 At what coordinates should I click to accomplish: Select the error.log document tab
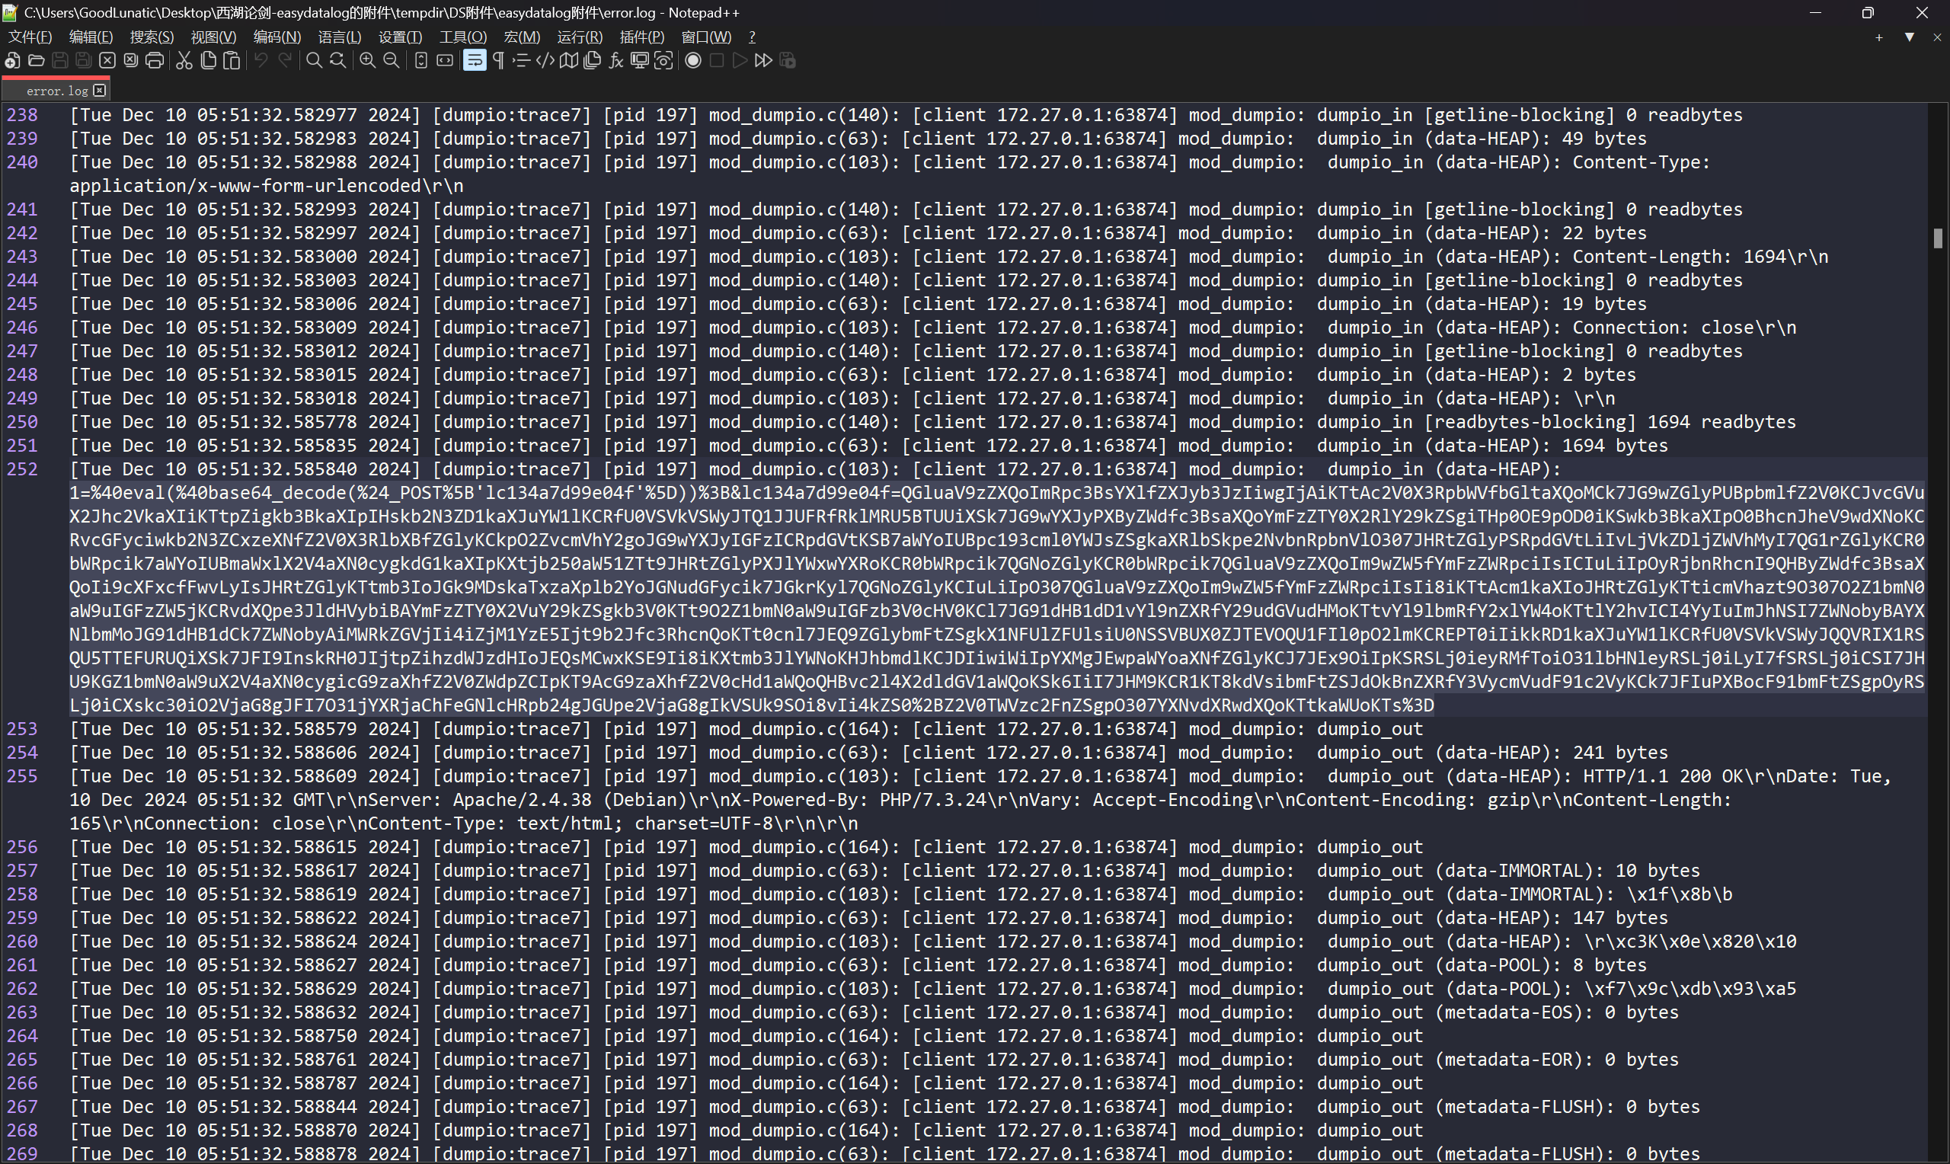tap(56, 90)
